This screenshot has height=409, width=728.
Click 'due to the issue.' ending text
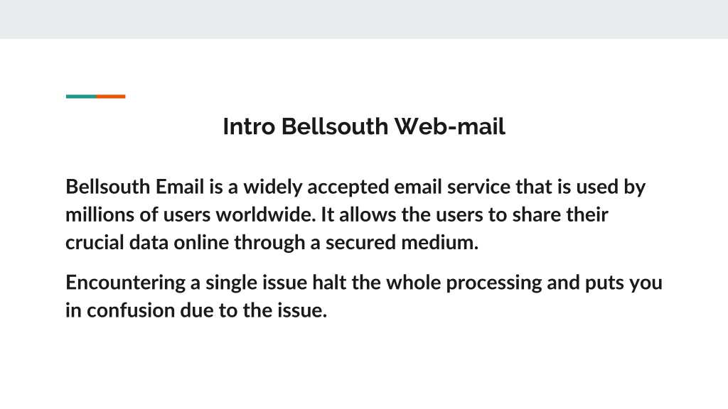254,310
